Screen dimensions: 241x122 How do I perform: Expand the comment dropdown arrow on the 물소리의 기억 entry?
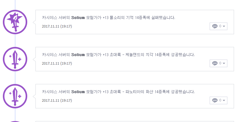[224, 26]
